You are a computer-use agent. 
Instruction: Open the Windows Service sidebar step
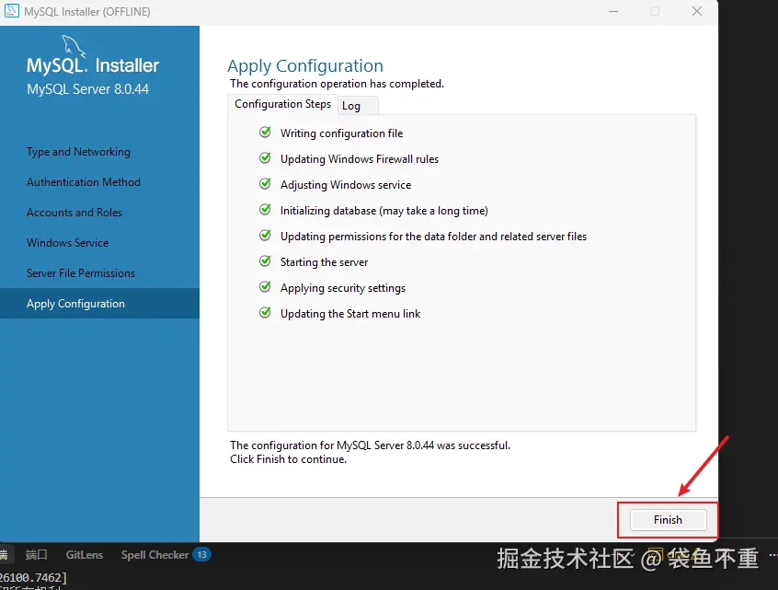point(67,243)
